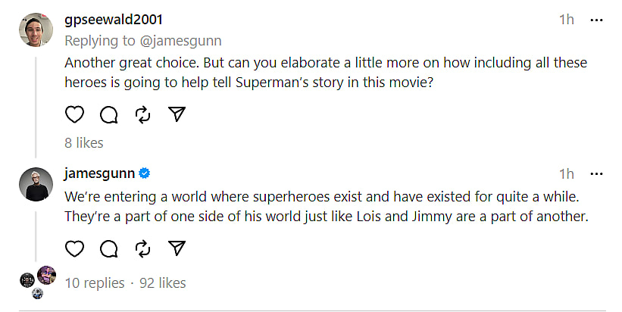The height and width of the screenshot is (312, 622).
Task: Click jamesgunn's blue verified badge
Action: (x=145, y=173)
